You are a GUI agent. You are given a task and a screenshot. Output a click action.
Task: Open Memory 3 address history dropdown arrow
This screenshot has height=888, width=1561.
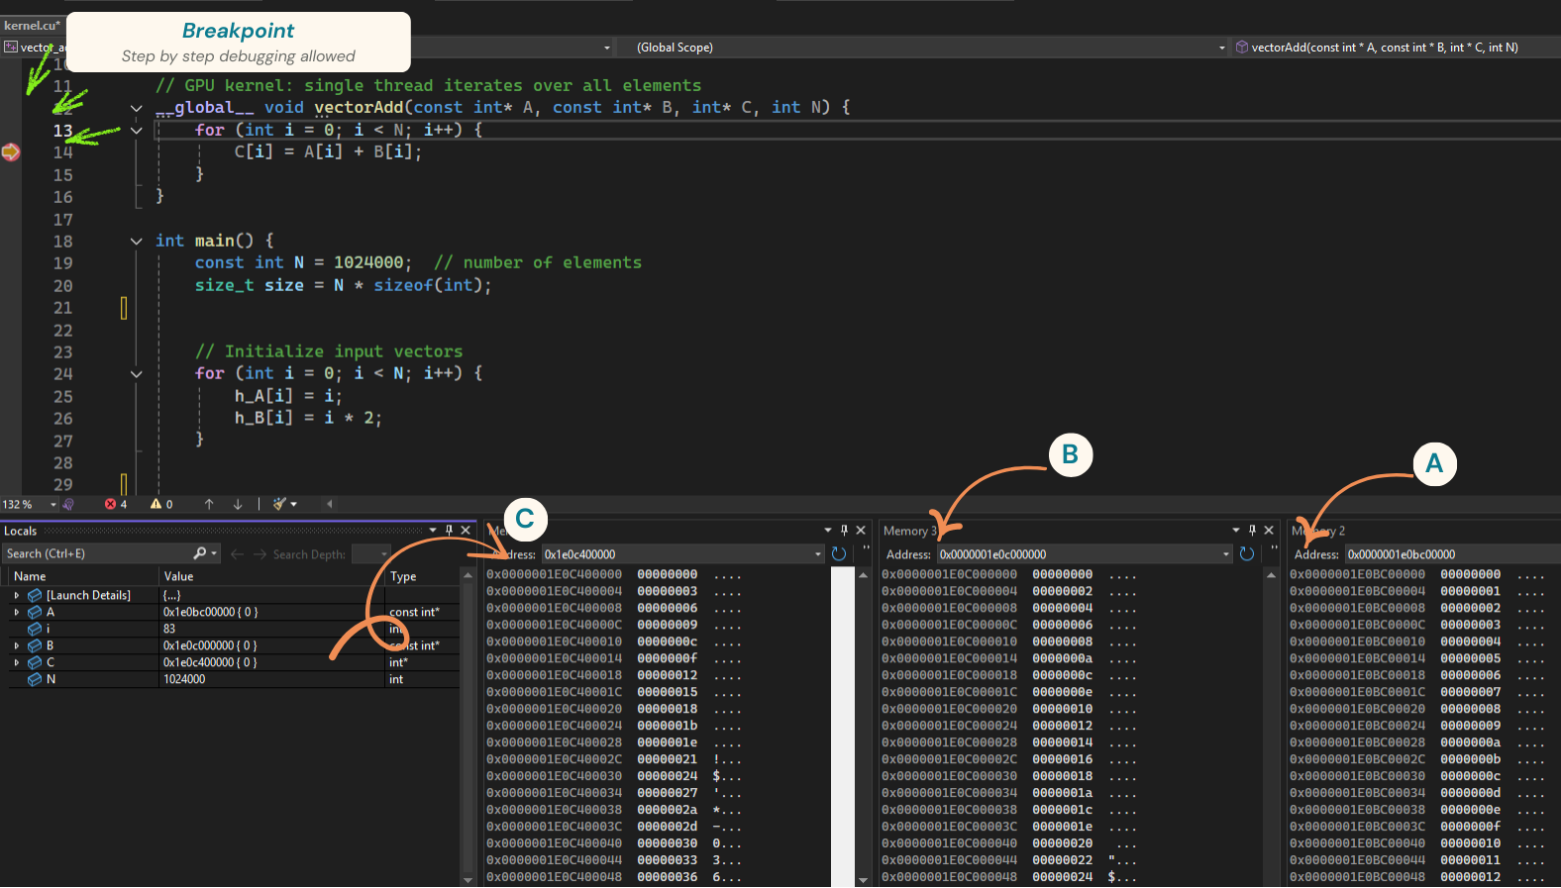(x=1226, y=554)
